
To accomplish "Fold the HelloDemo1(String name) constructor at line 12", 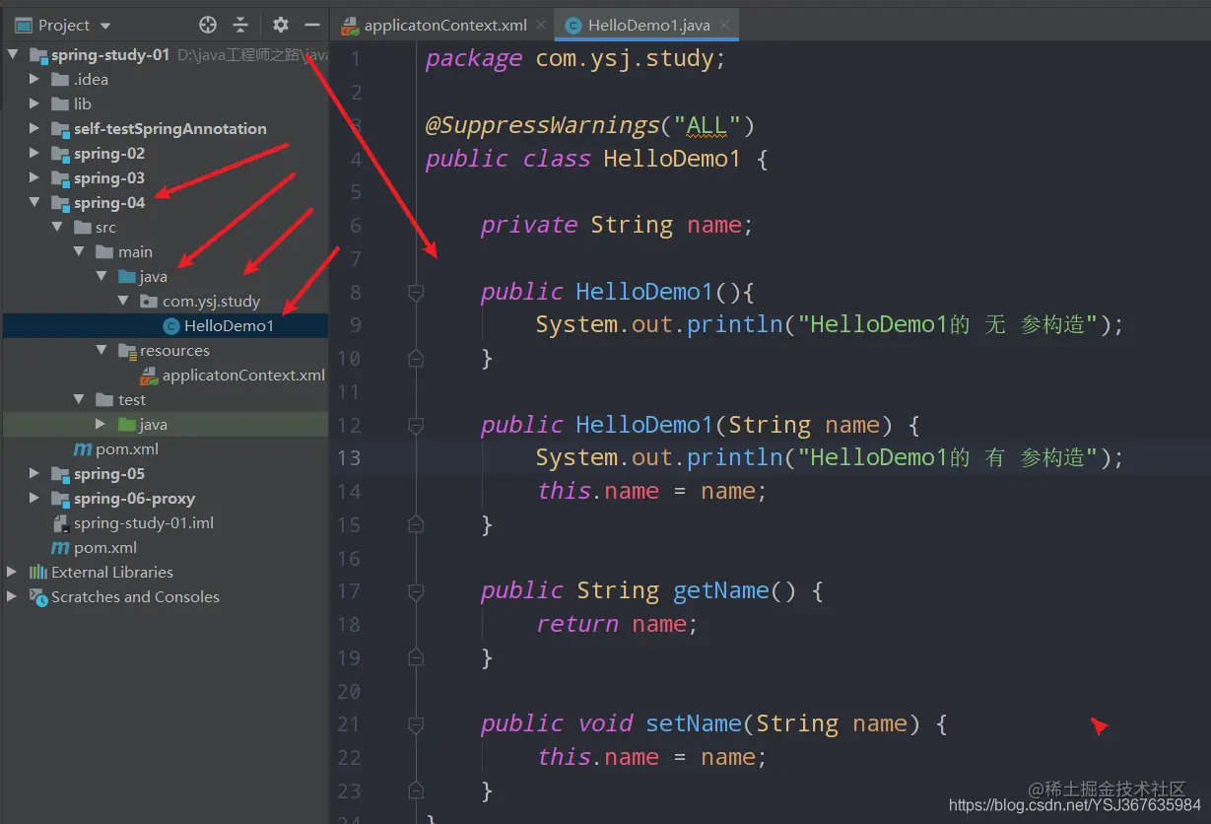I will click(416, 425).
